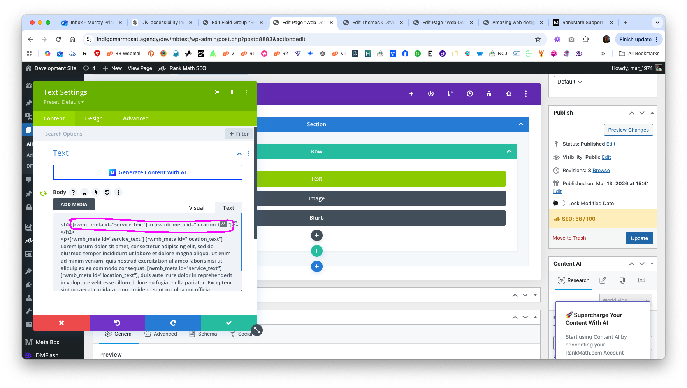Screen dimensions: 687x388
Task: Open the history clock icon in purple bar
Action: [469, 94]
